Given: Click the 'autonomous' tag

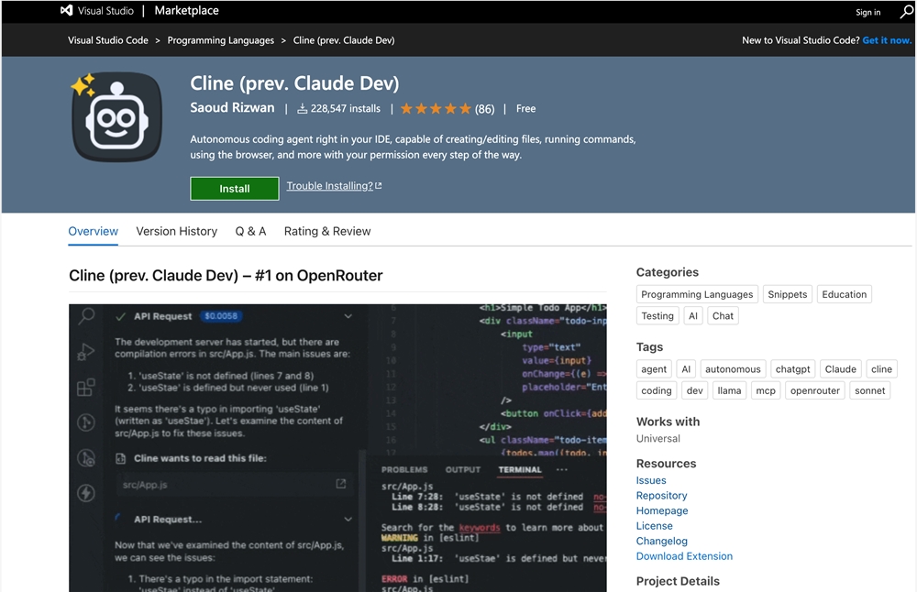Looking at the screenshot, I should (733, 369).
